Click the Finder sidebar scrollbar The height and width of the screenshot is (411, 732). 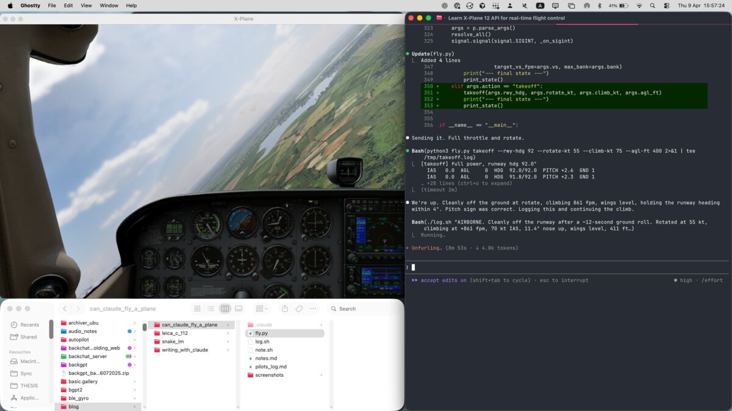[51, 329]
